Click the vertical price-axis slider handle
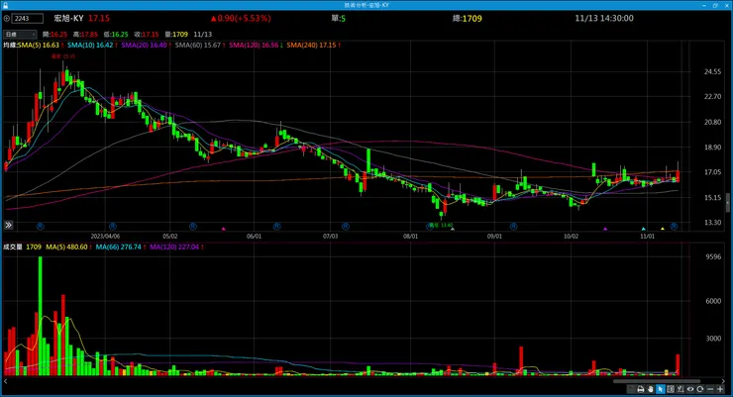This screenshot has width=733, height=397. click(x=727, y=203)
